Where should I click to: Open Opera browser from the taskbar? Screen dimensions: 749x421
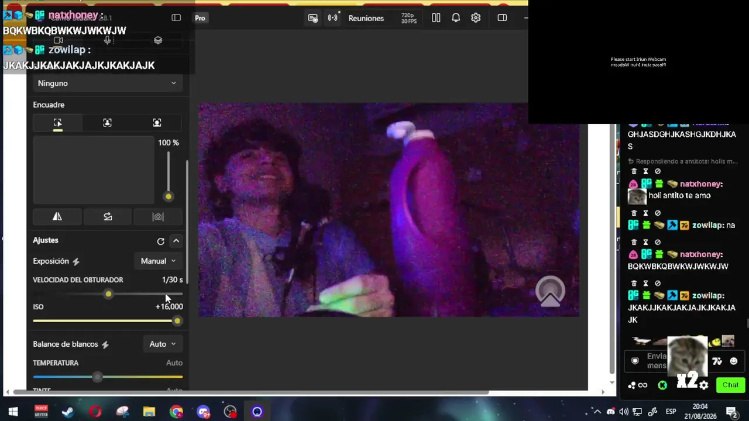pos(95,412)
